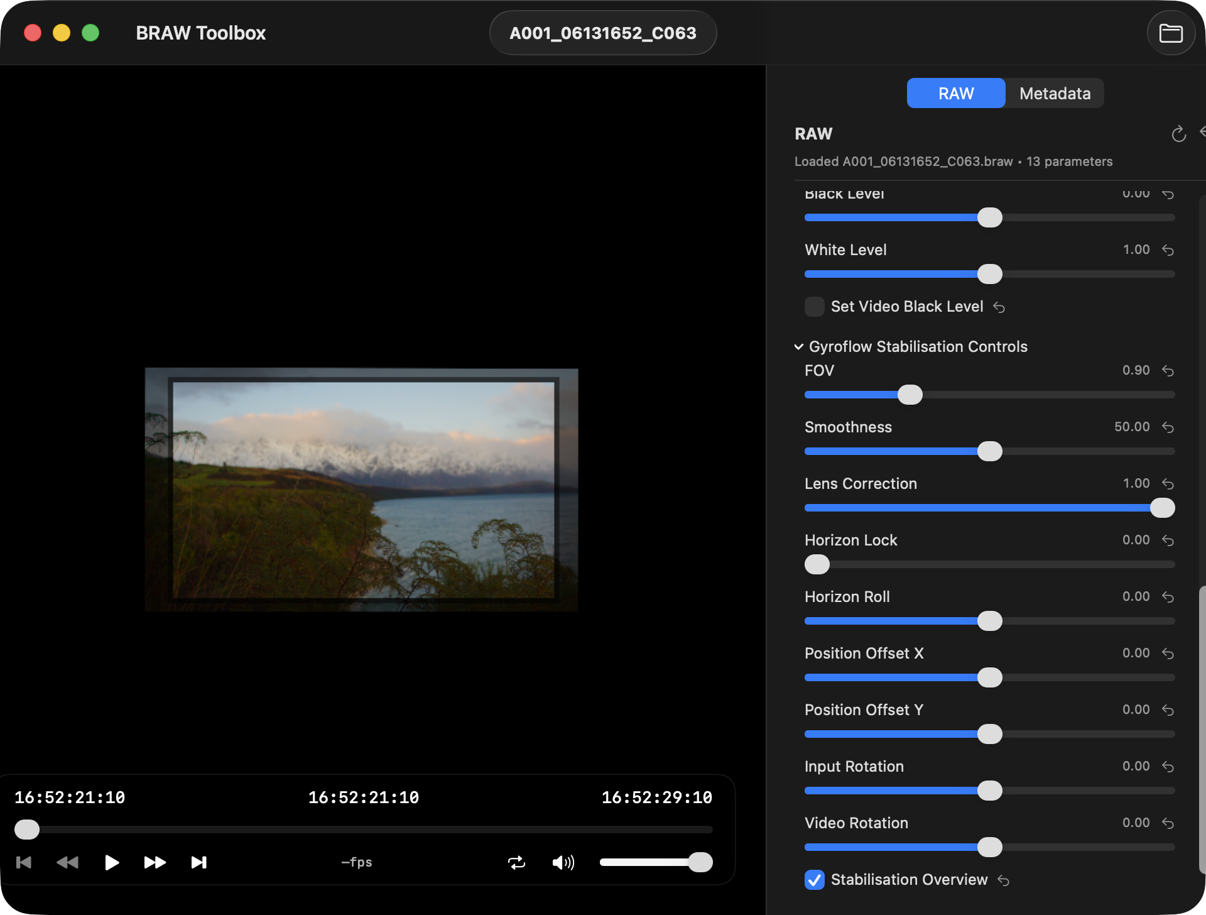The height and width of the screenshot is (915, 1206).
Task: Click the Lens Correction slider handle
Action: pyautogui.click(x=1162, y=508)
